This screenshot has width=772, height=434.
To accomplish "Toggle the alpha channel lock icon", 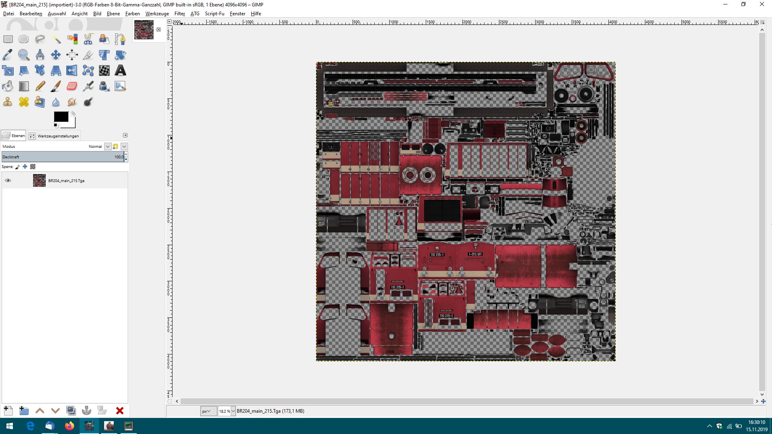I will pos(33,166).
